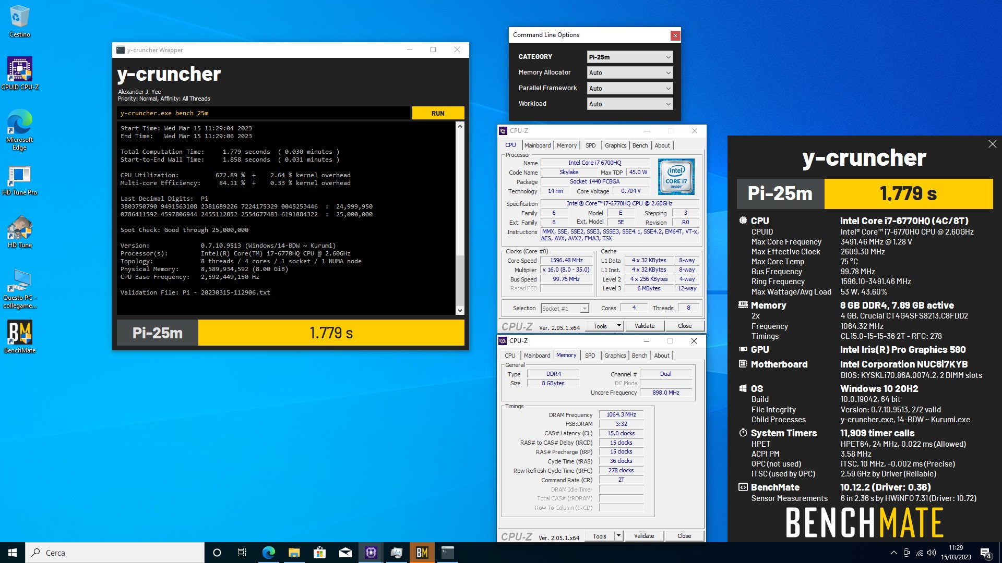This screenshot has height=563, width=1002.
Task: Open the network tray icon
Action: 919,553
